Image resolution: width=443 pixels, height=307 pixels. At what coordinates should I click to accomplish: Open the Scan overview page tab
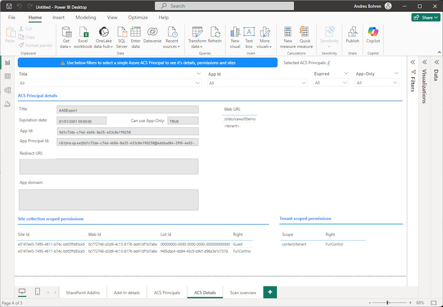click(243, 292)
